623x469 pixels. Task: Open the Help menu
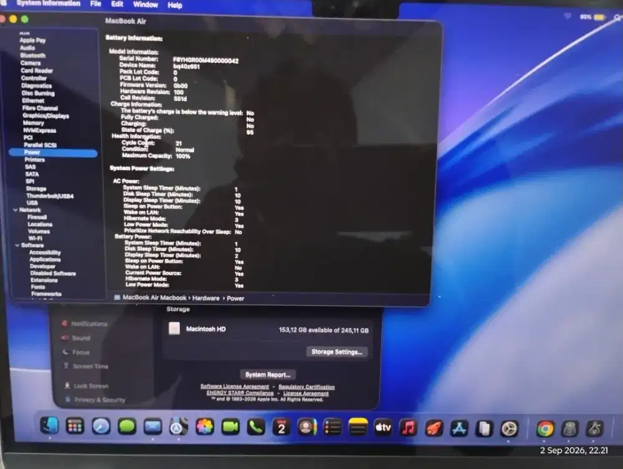coord(175,6)
